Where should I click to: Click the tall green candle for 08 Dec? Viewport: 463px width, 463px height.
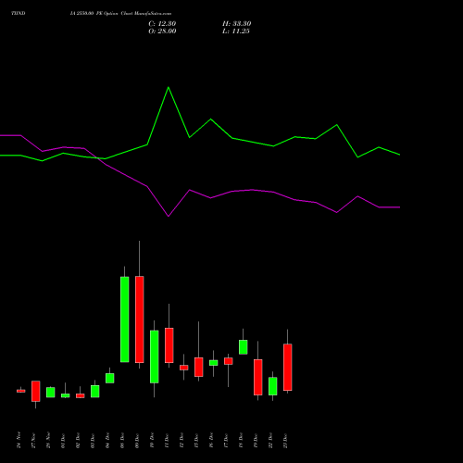(x=125, y=319)
